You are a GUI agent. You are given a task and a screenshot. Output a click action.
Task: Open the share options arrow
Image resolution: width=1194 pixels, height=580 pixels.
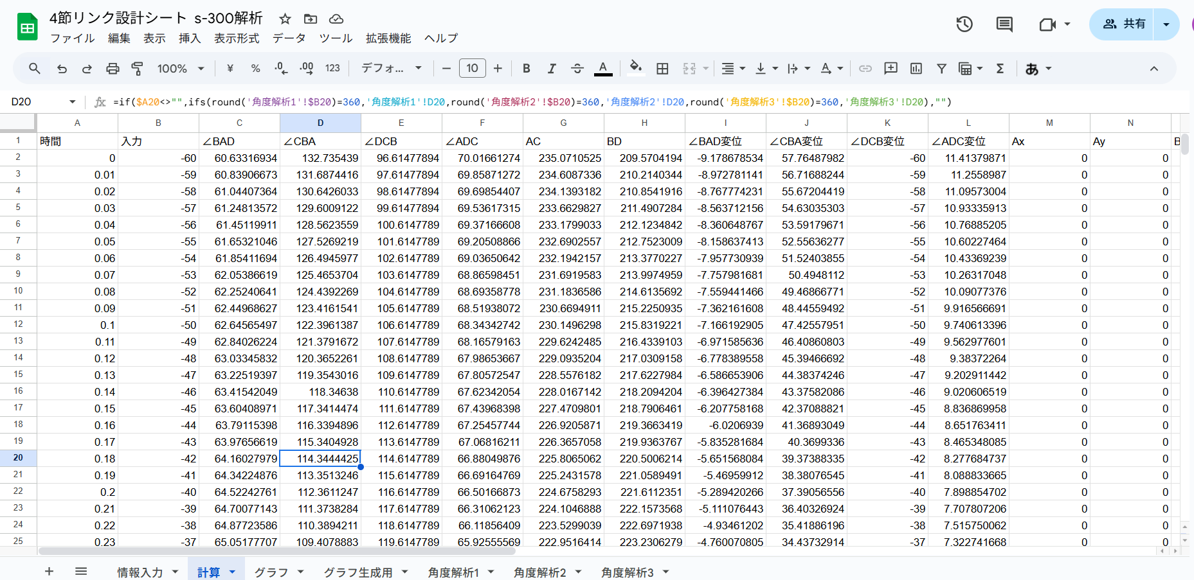1166,24
